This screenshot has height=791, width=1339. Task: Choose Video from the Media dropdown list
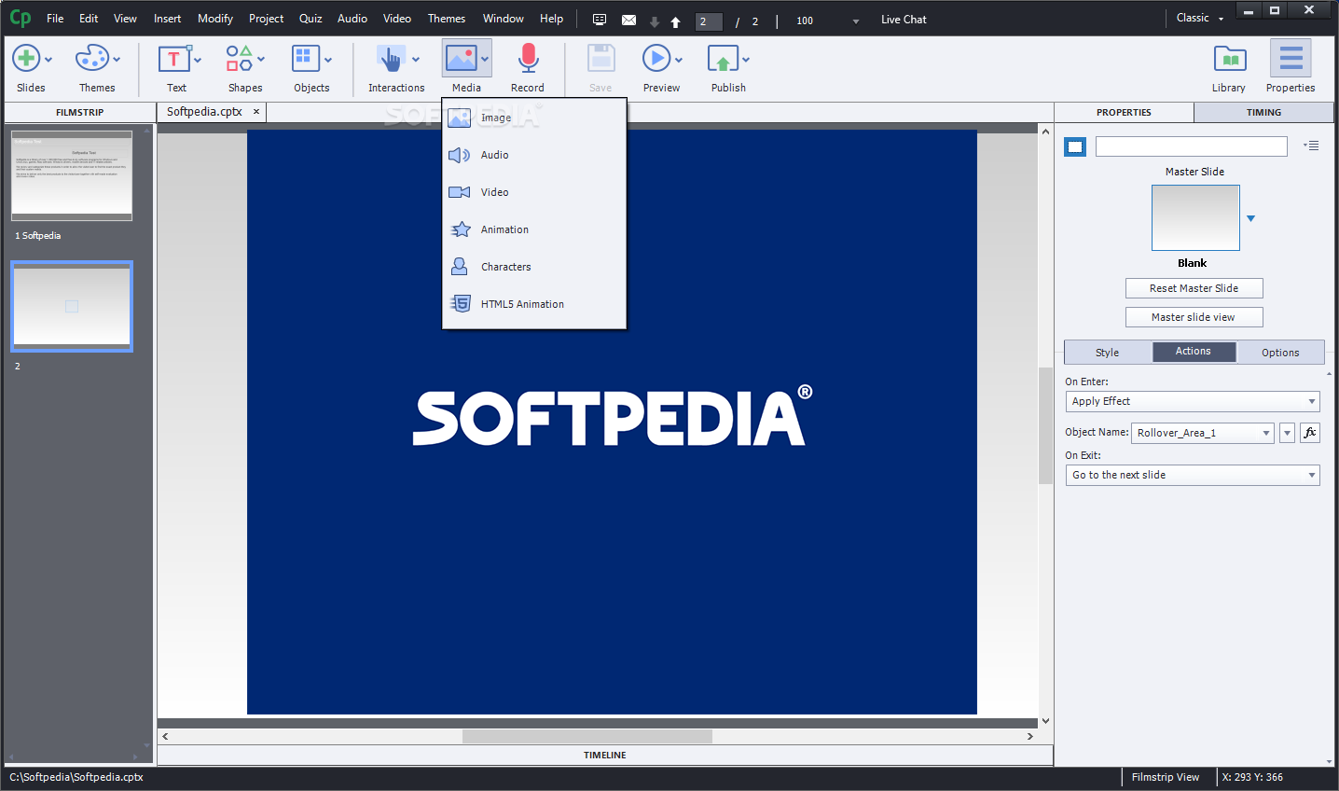[x=533, y=192]
